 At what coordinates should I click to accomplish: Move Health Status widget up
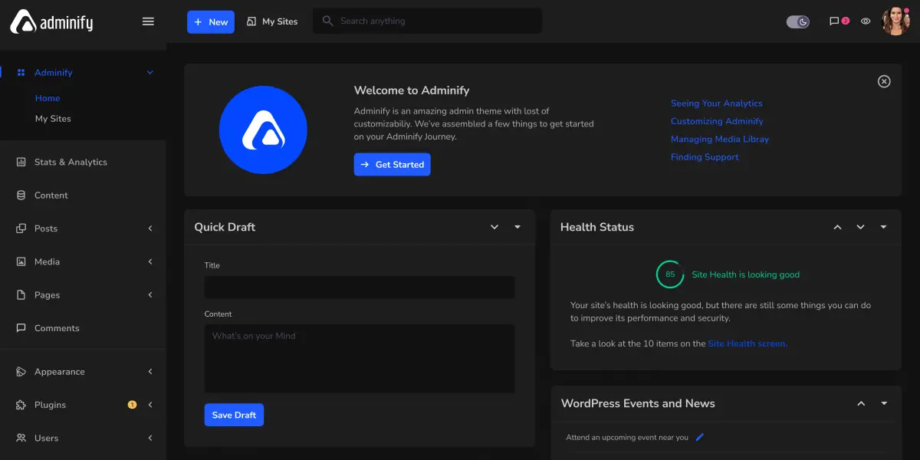tap(837, 227)
